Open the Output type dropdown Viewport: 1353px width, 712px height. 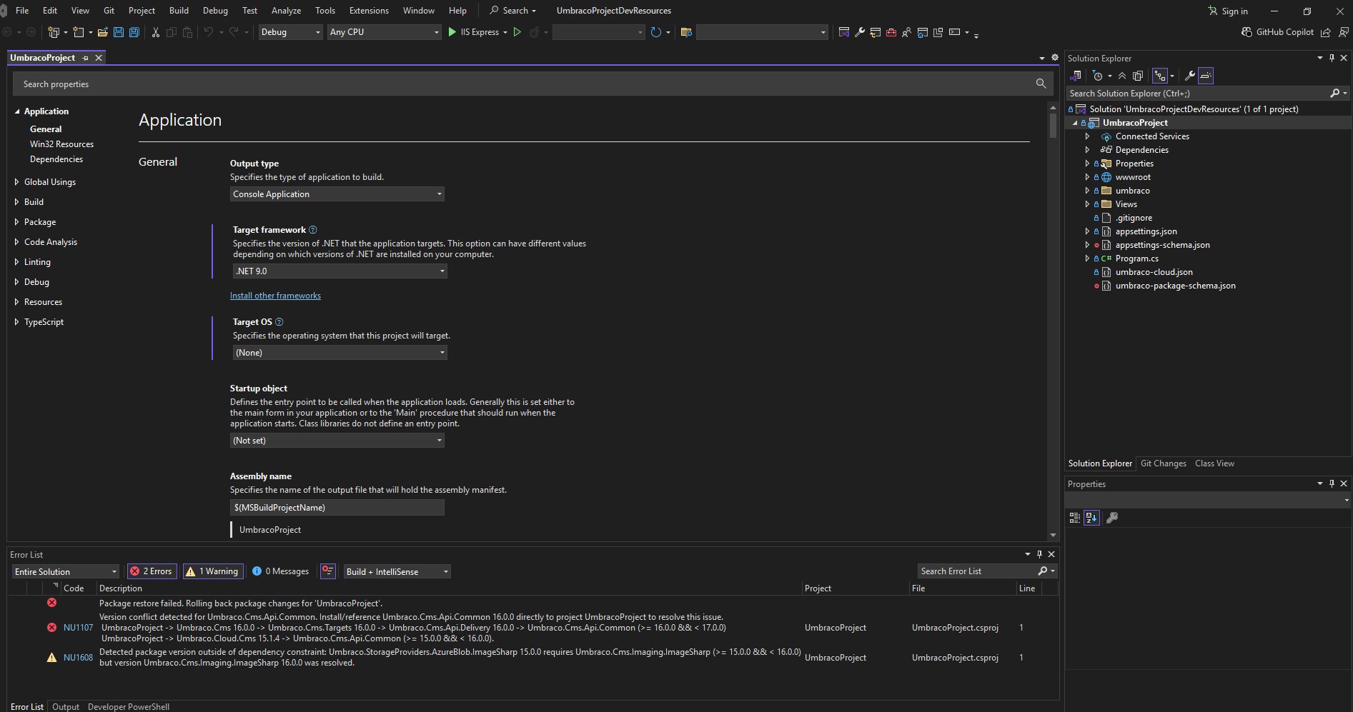(337, 194)
